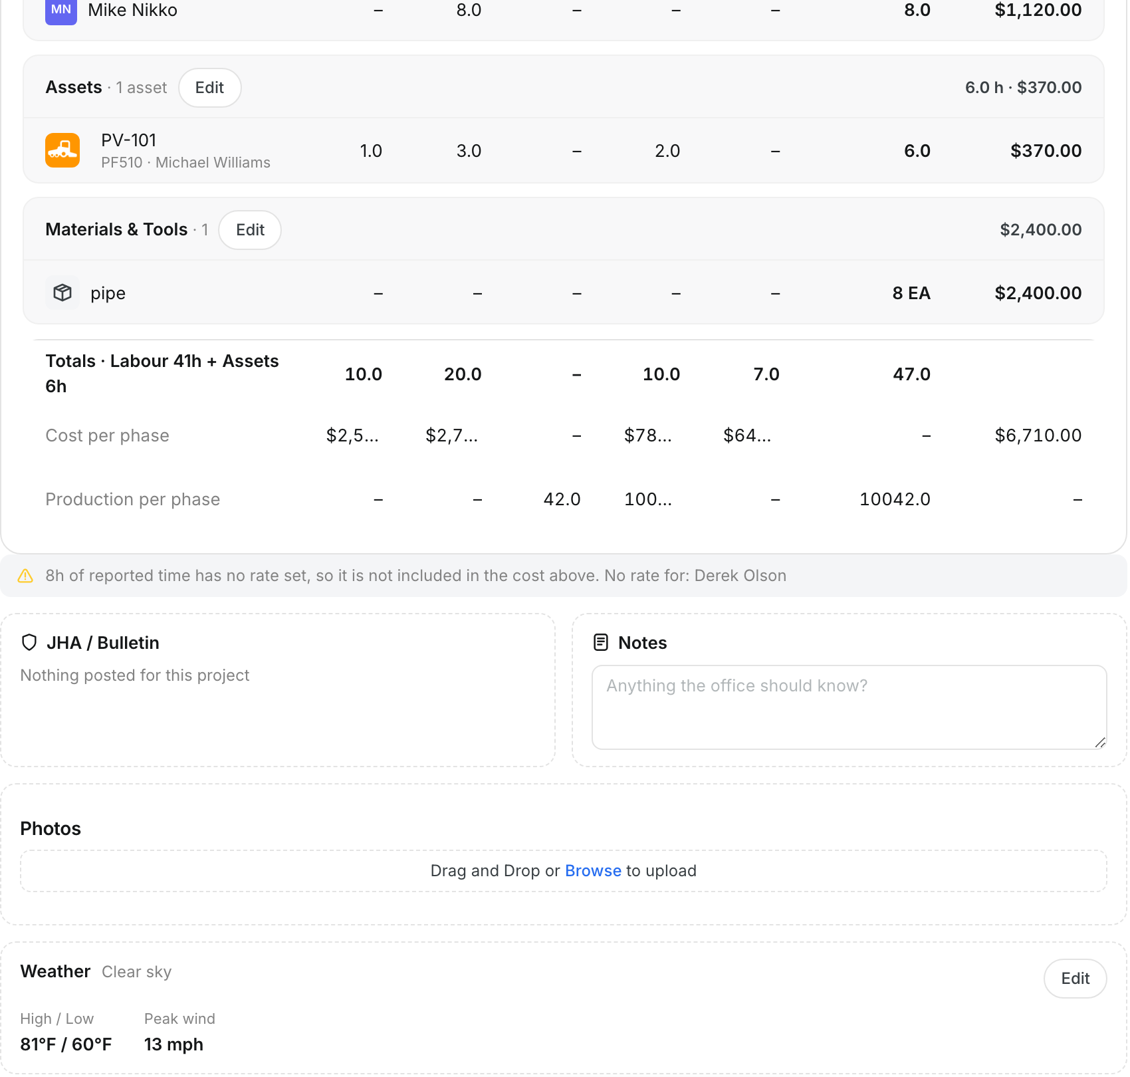Click the $2,400.00 amount in pipe row
The width and height of the screenshot is (1130, 1077).
(x=1038, y=293)
